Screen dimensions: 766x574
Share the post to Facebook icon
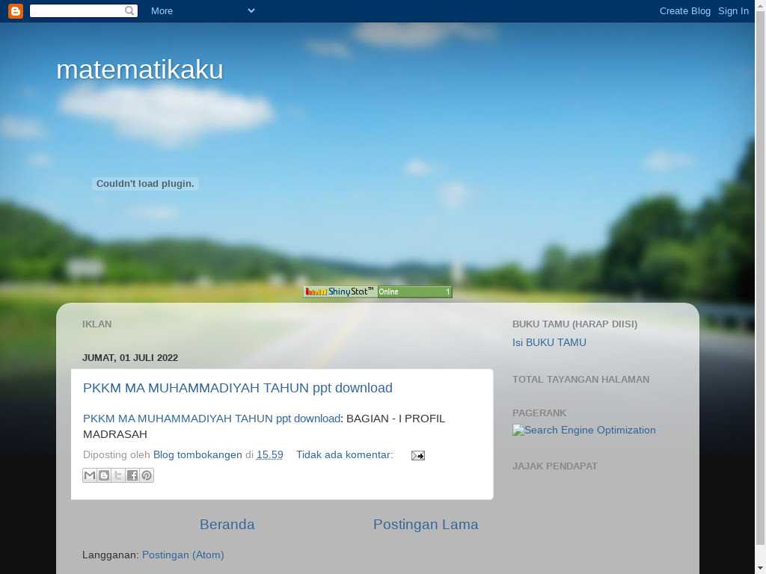(x=132, y=475)
